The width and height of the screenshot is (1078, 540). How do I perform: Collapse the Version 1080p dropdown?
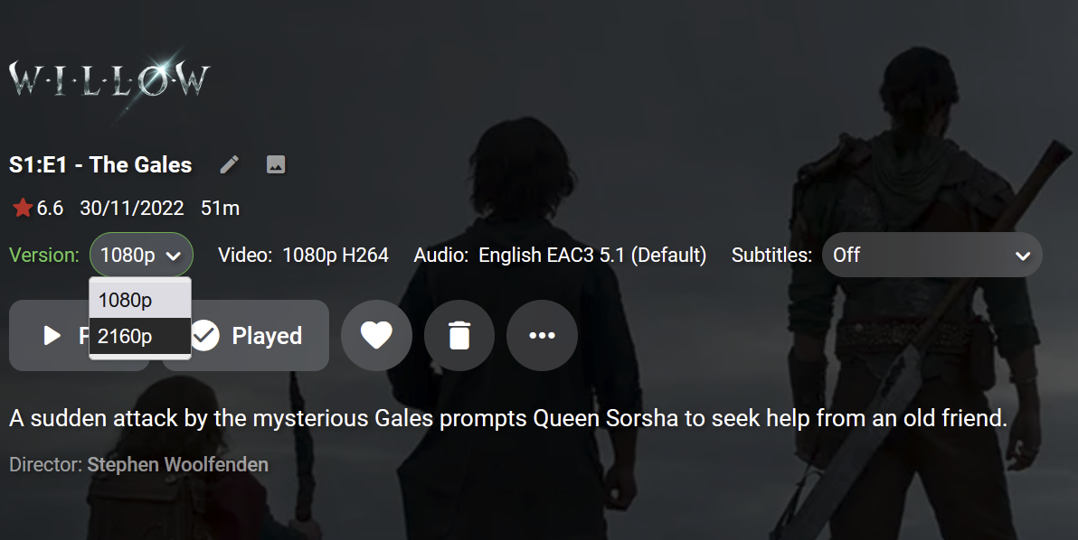pos(141,256)
